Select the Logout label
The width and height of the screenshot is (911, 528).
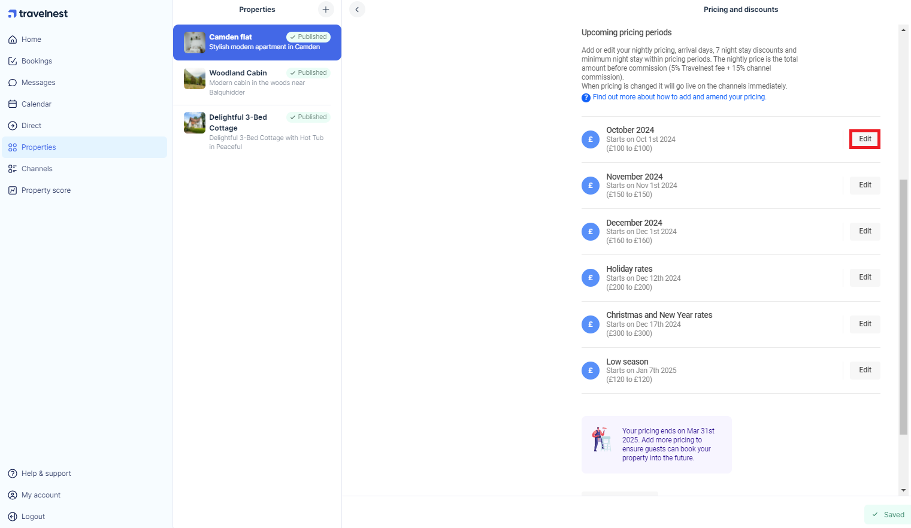point(33,517)
